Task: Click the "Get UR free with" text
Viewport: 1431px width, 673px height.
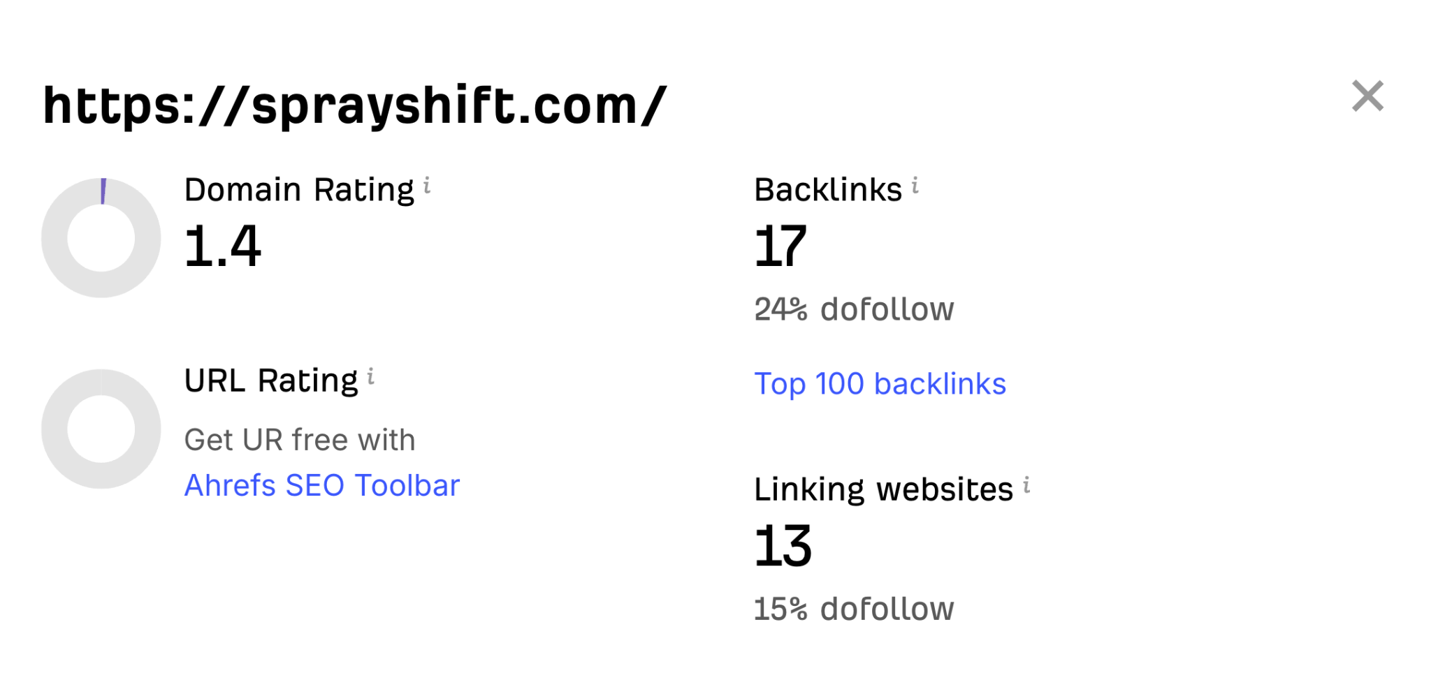Action: coord(300,441)
